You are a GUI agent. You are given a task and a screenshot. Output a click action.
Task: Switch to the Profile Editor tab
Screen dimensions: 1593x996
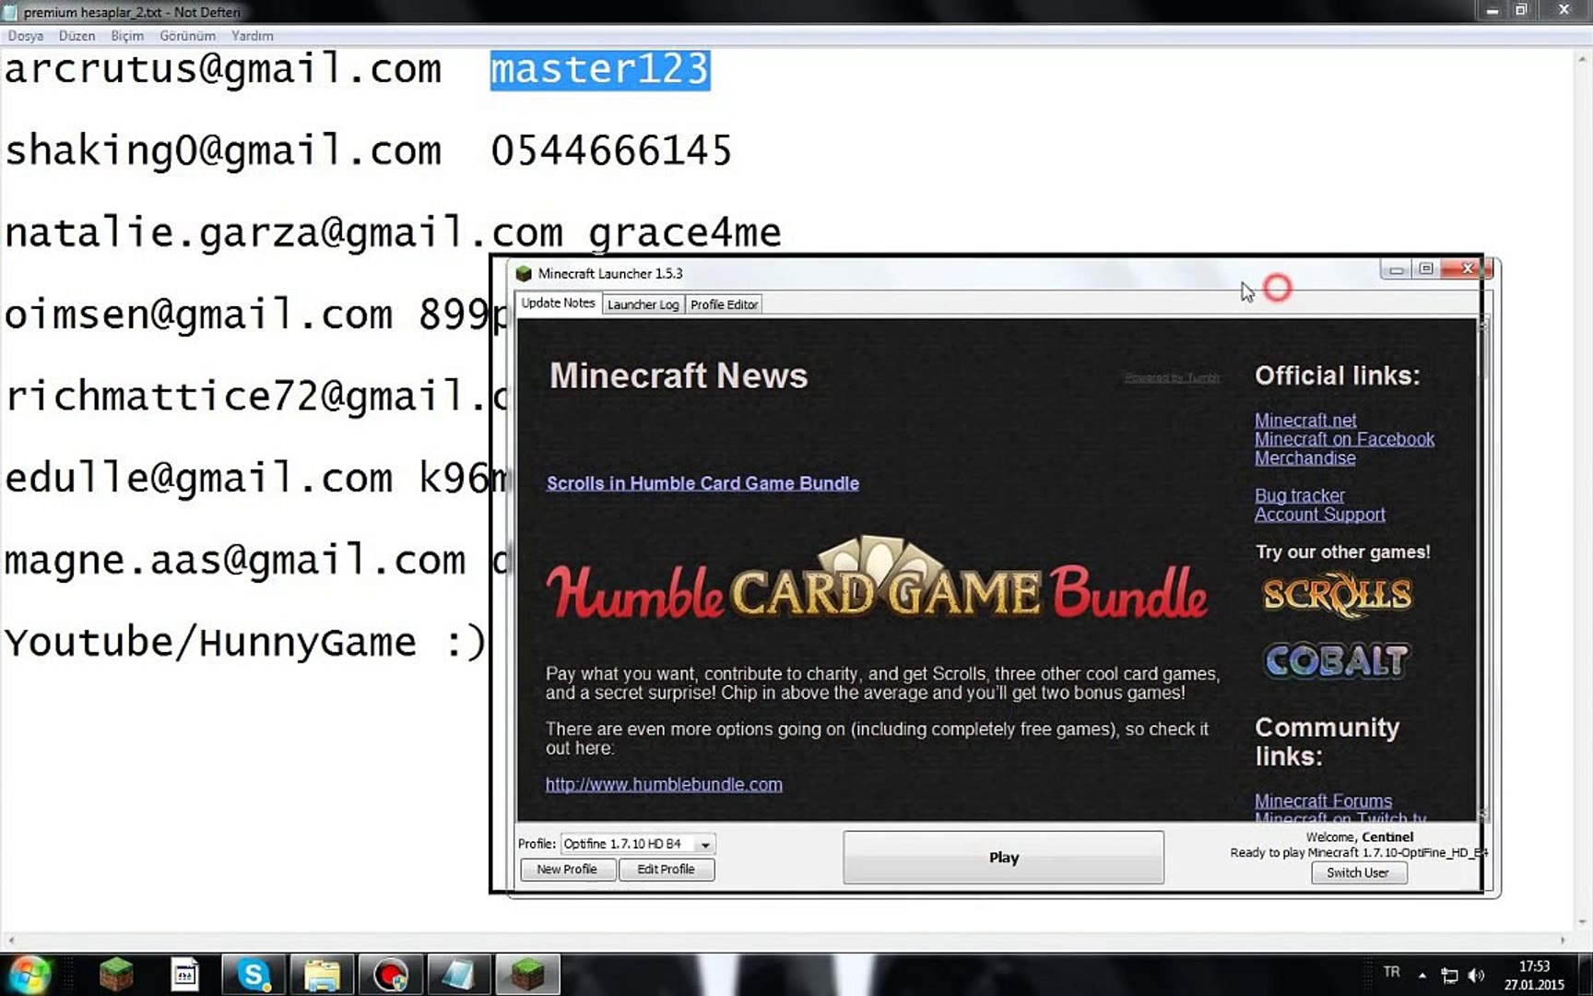point(724,304)
